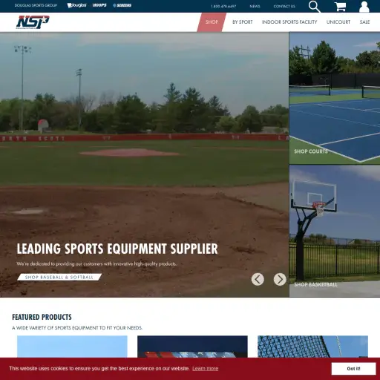Show previous slide with left arrow

point(258,279)
